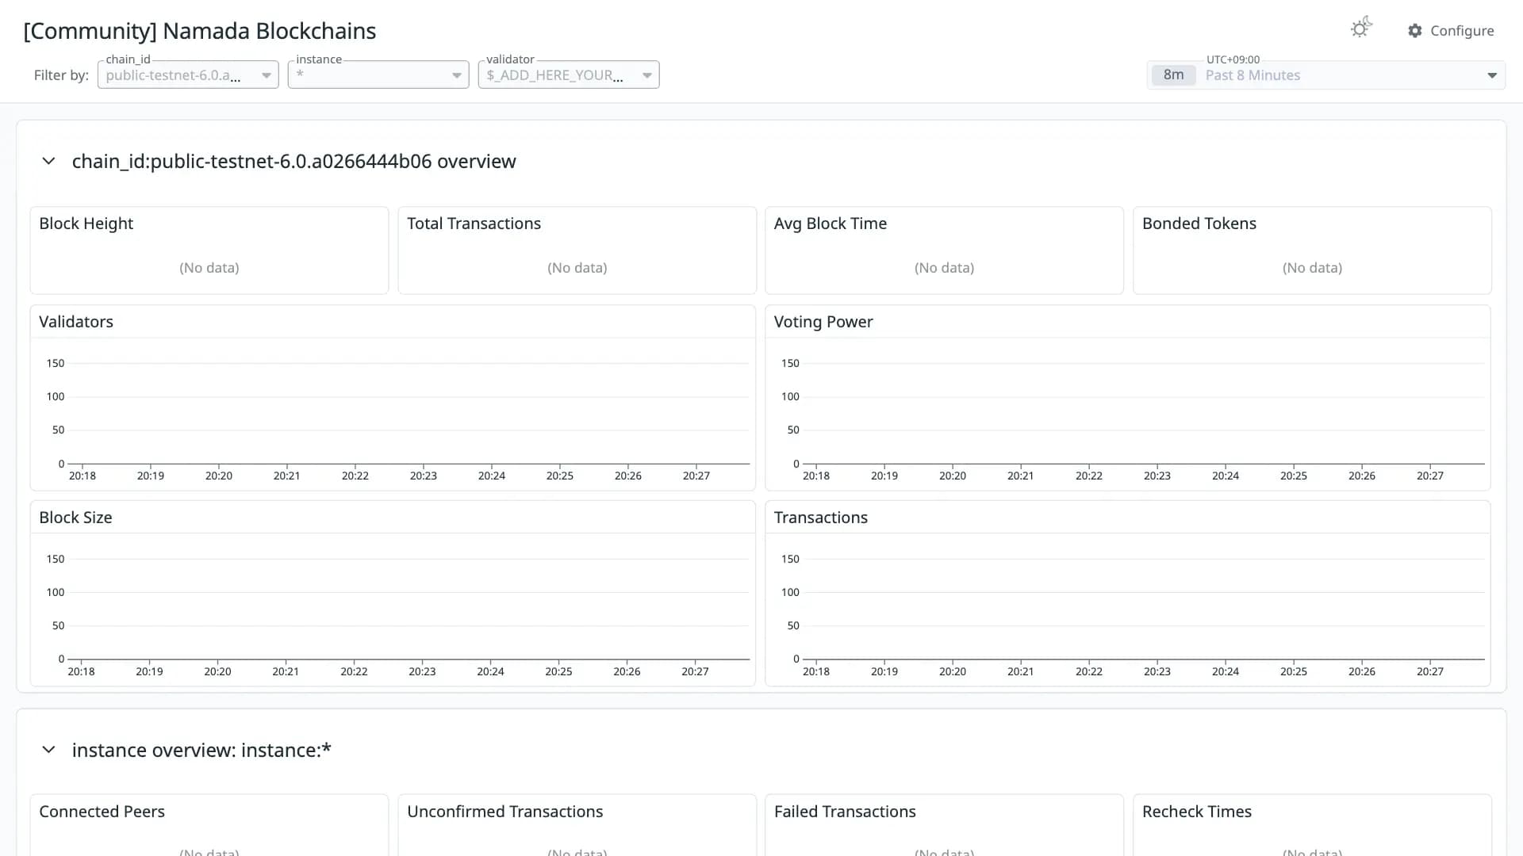Click the Transactions chart title
1523x856 pixels.
point(821,518)
